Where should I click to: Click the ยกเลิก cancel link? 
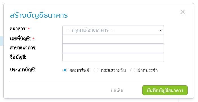[117, 90]
